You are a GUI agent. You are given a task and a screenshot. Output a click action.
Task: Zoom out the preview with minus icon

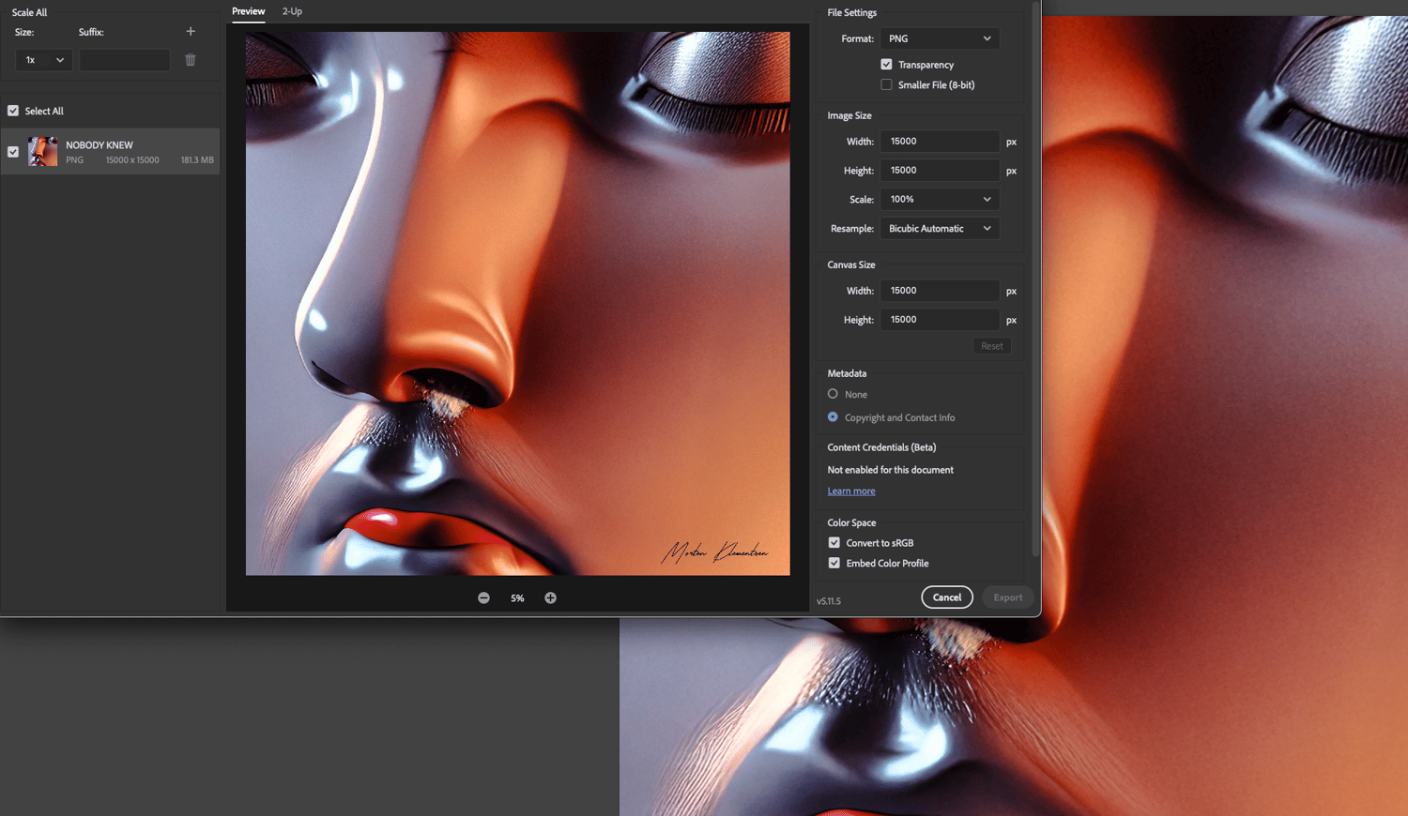click(483, 598)
